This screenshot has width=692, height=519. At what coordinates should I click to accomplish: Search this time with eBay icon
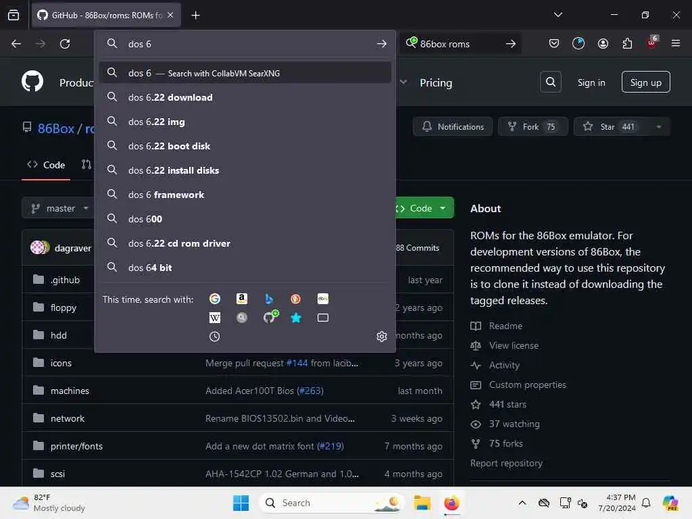[322, 299]
